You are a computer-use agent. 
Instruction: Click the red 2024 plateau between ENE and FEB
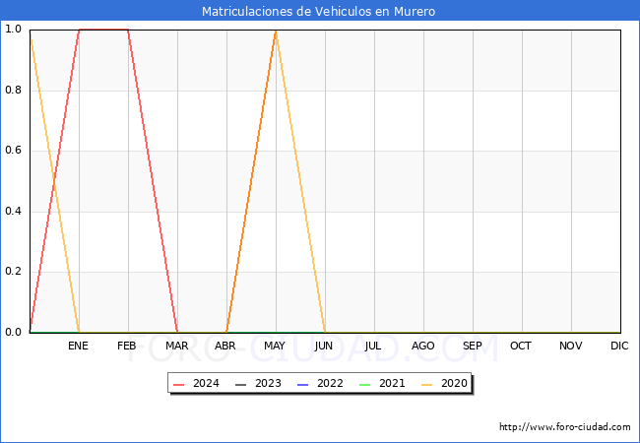click(x=103, y=30)
